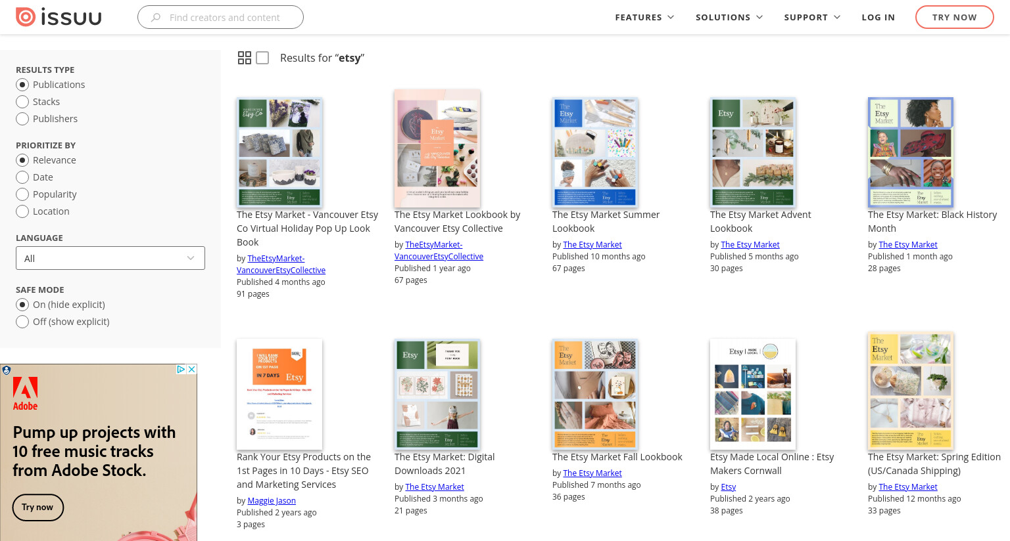Open title 'The Etsy Market Fall Lookbook'
The image size is (1010, 541).
[617, 457]
